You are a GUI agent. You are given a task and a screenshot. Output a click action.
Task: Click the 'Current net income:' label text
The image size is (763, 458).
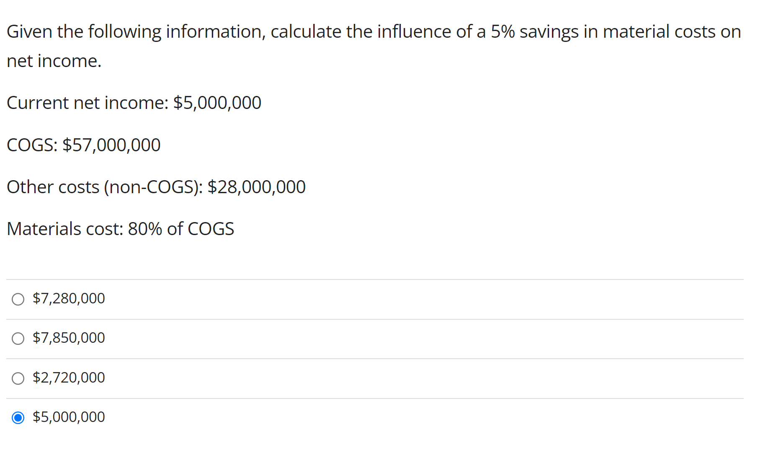tap(88, 103)
